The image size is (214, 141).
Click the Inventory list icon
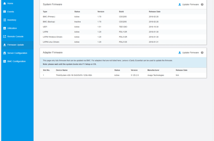[4, 20]
